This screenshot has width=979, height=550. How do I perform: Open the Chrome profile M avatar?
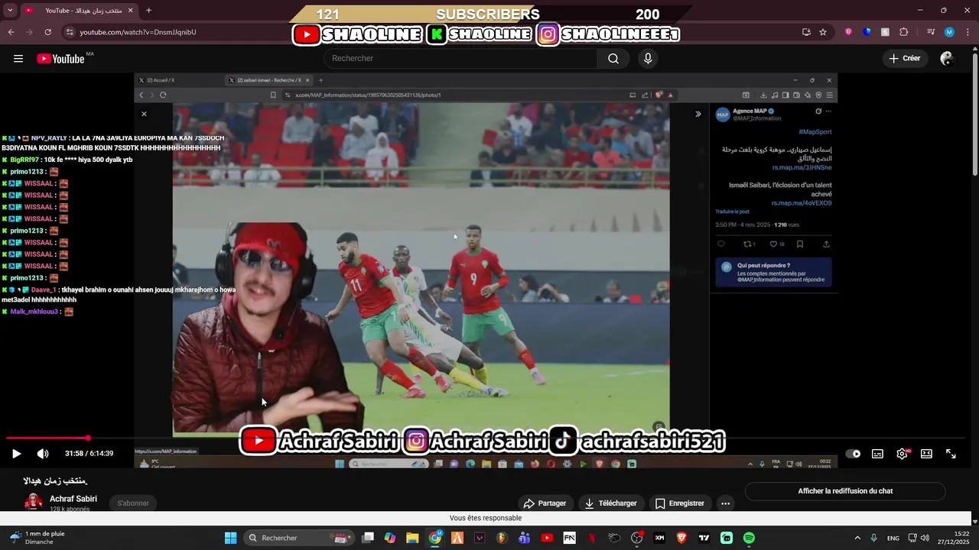tap(949, 32)
